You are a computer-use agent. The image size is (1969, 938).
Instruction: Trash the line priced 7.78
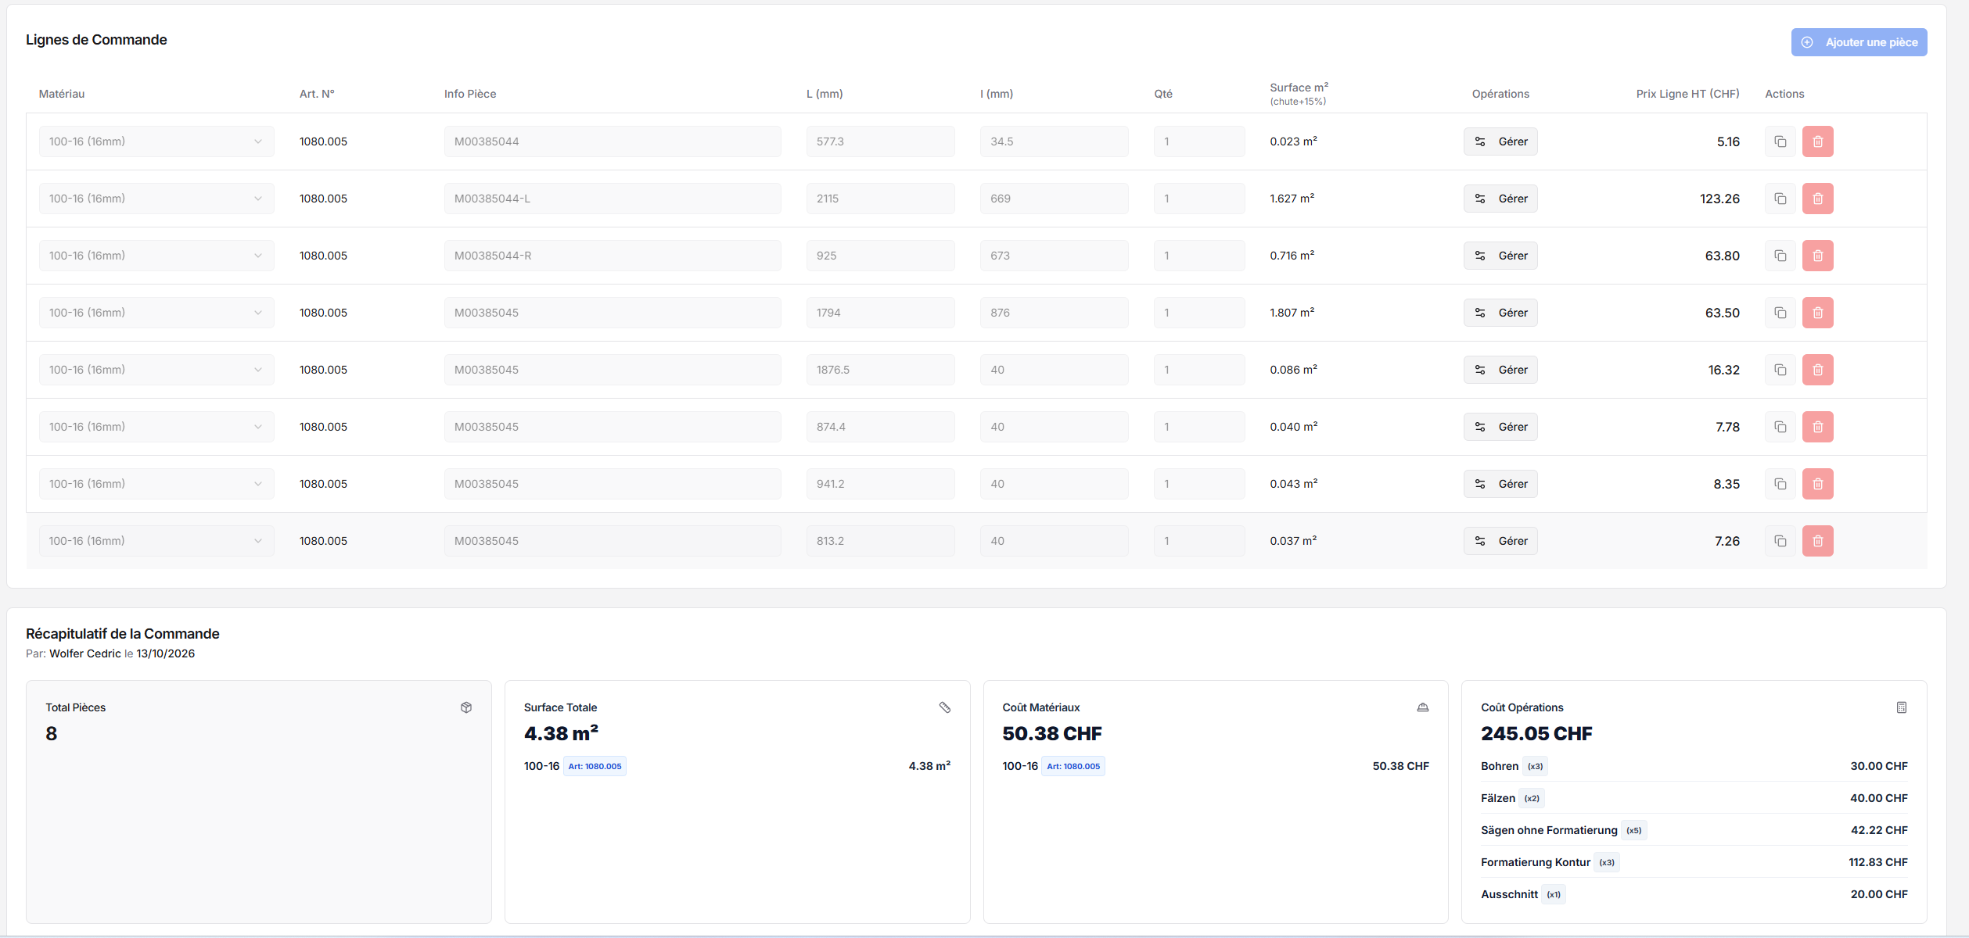pos(1817,427)
